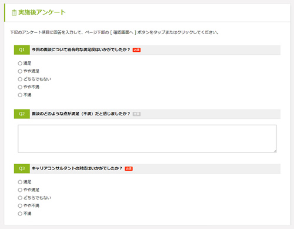Click the red 必須 badge on Q3
This screenshot has width=294, height=229.
tap(129, 168)
